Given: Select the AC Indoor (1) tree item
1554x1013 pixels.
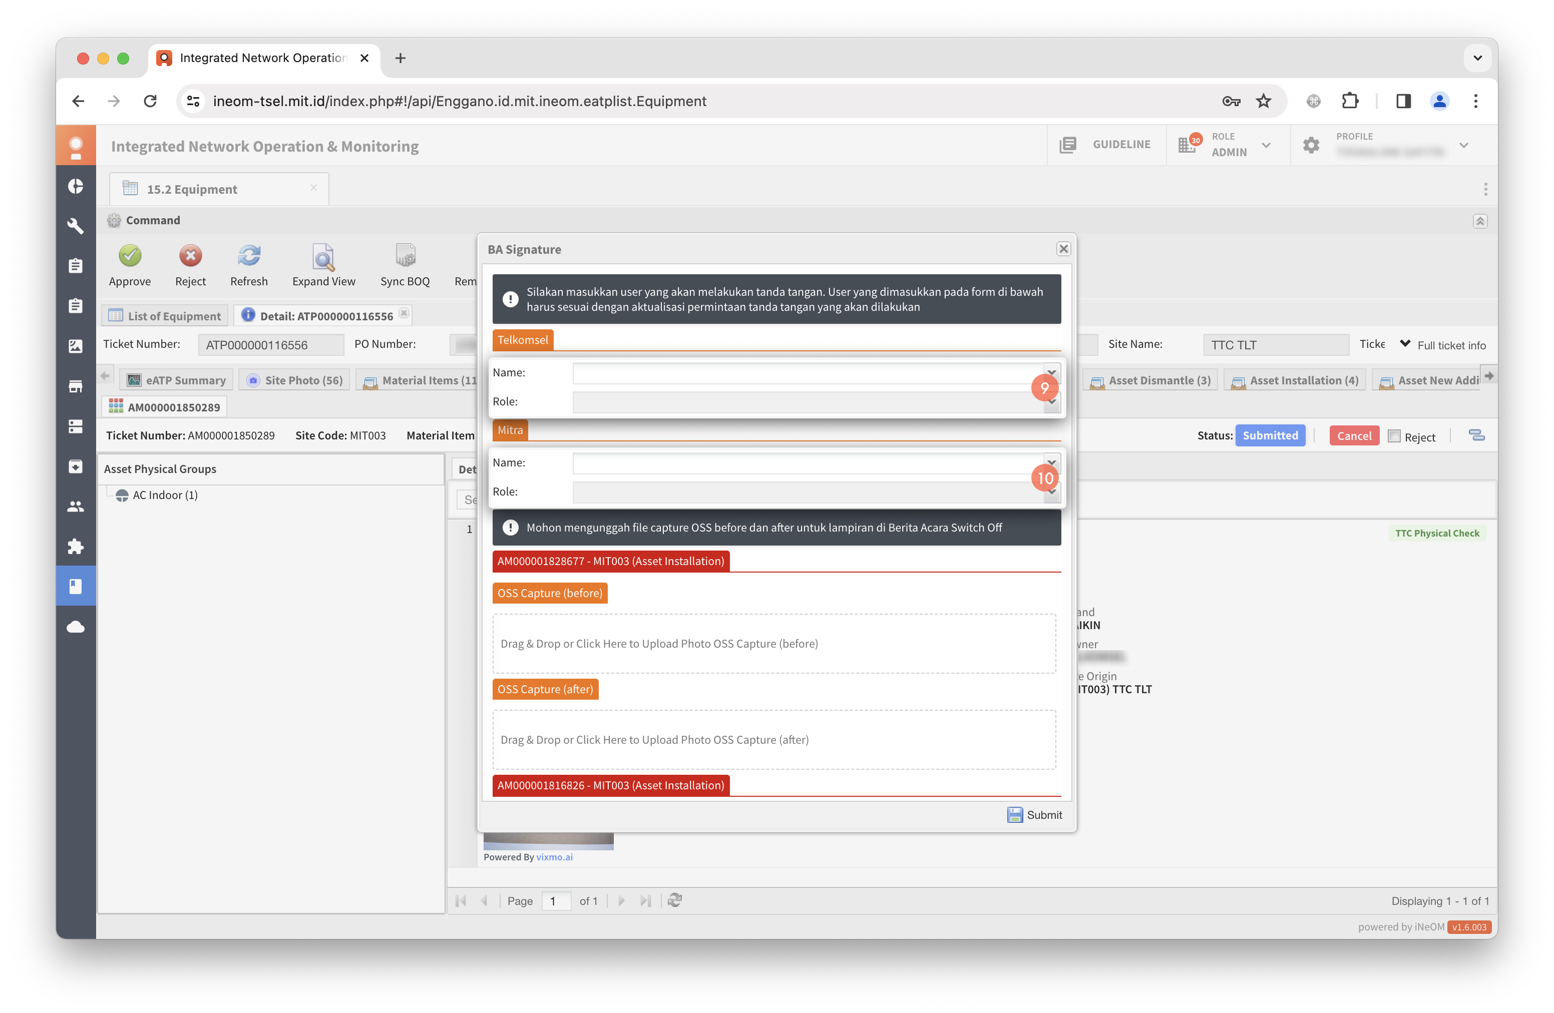Looking at the screenshot, I should (165, 495).
